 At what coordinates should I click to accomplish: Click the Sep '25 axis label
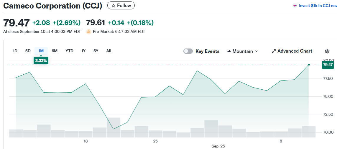(218, 146)
